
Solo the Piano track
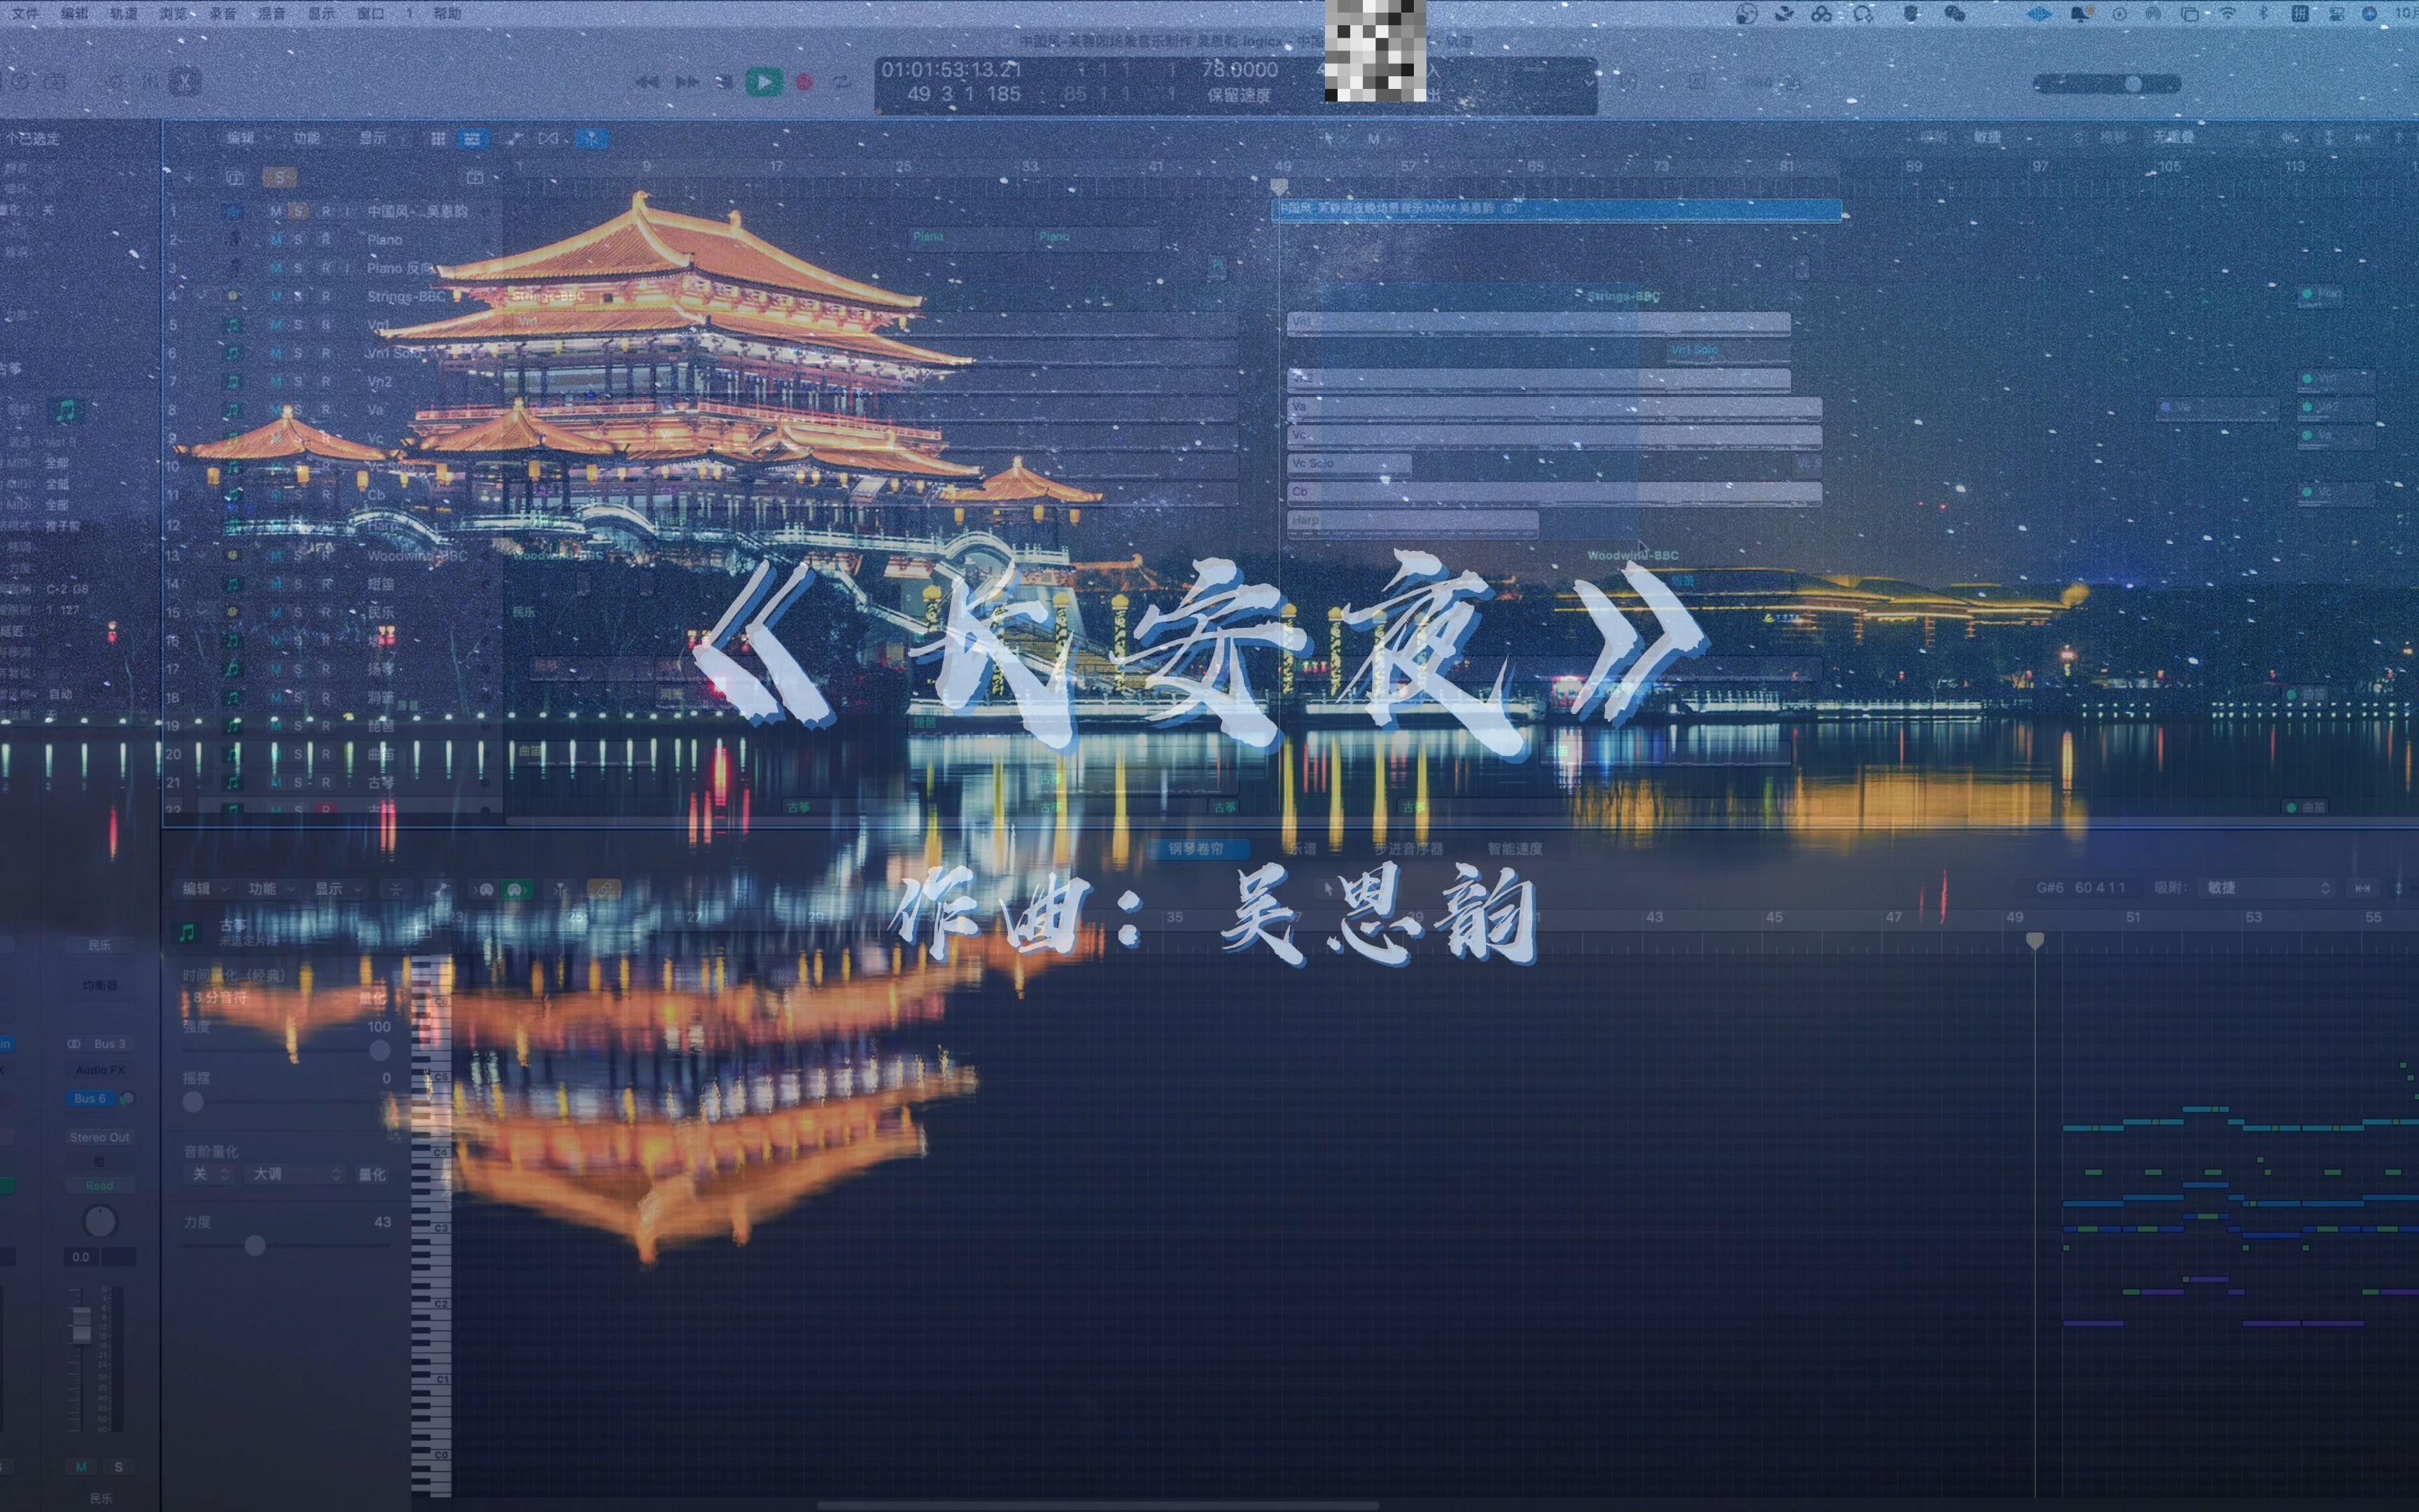click(x=298, y=240)
